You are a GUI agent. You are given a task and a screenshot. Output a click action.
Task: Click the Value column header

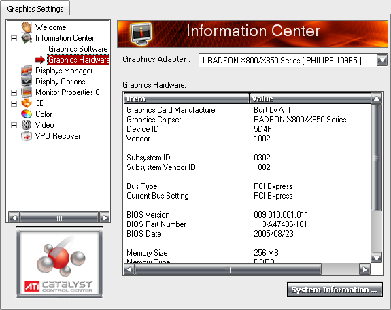(x=310, y=99)
